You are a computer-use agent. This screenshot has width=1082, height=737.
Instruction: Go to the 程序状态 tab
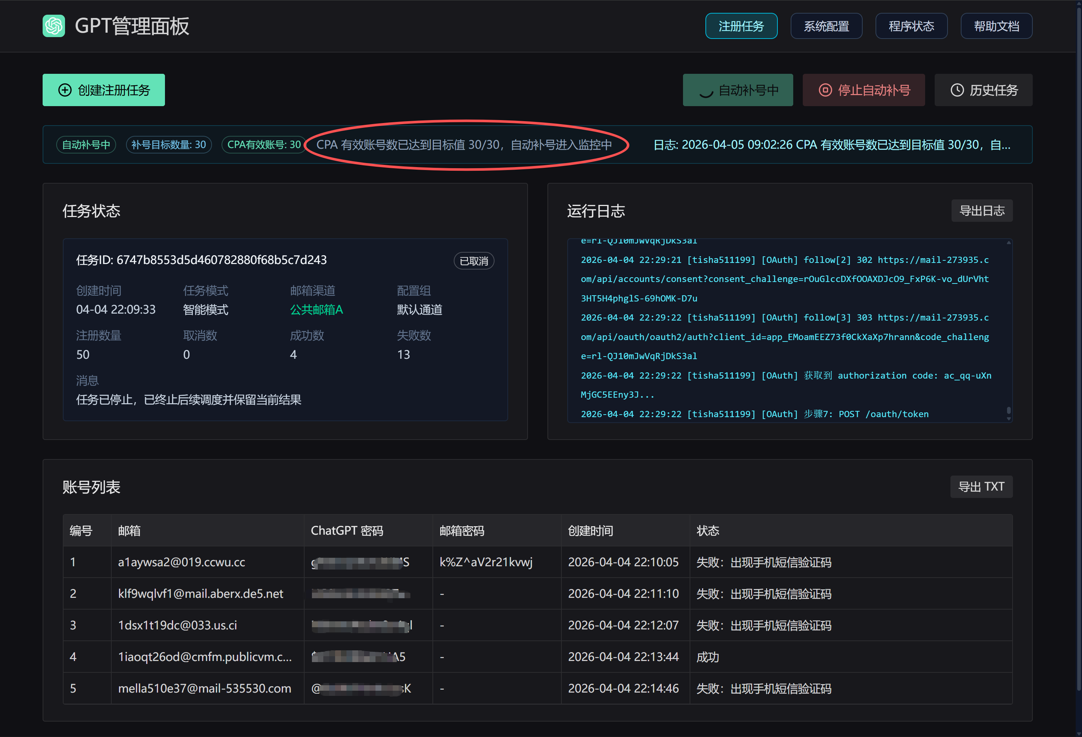click(911, 26)
